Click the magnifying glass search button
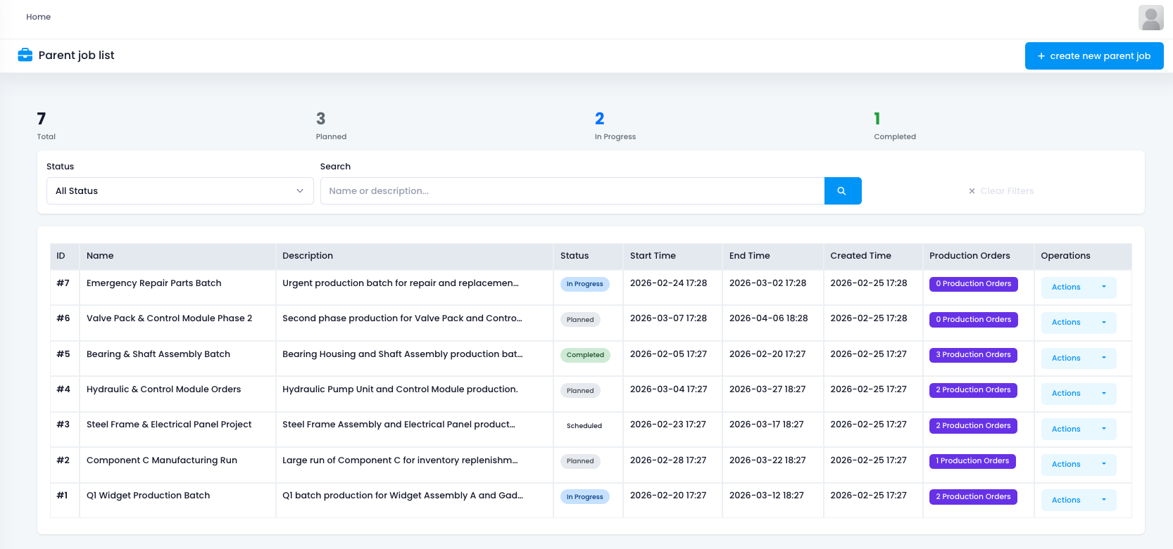Viewport: 1173px width, 549px height. 842,191
